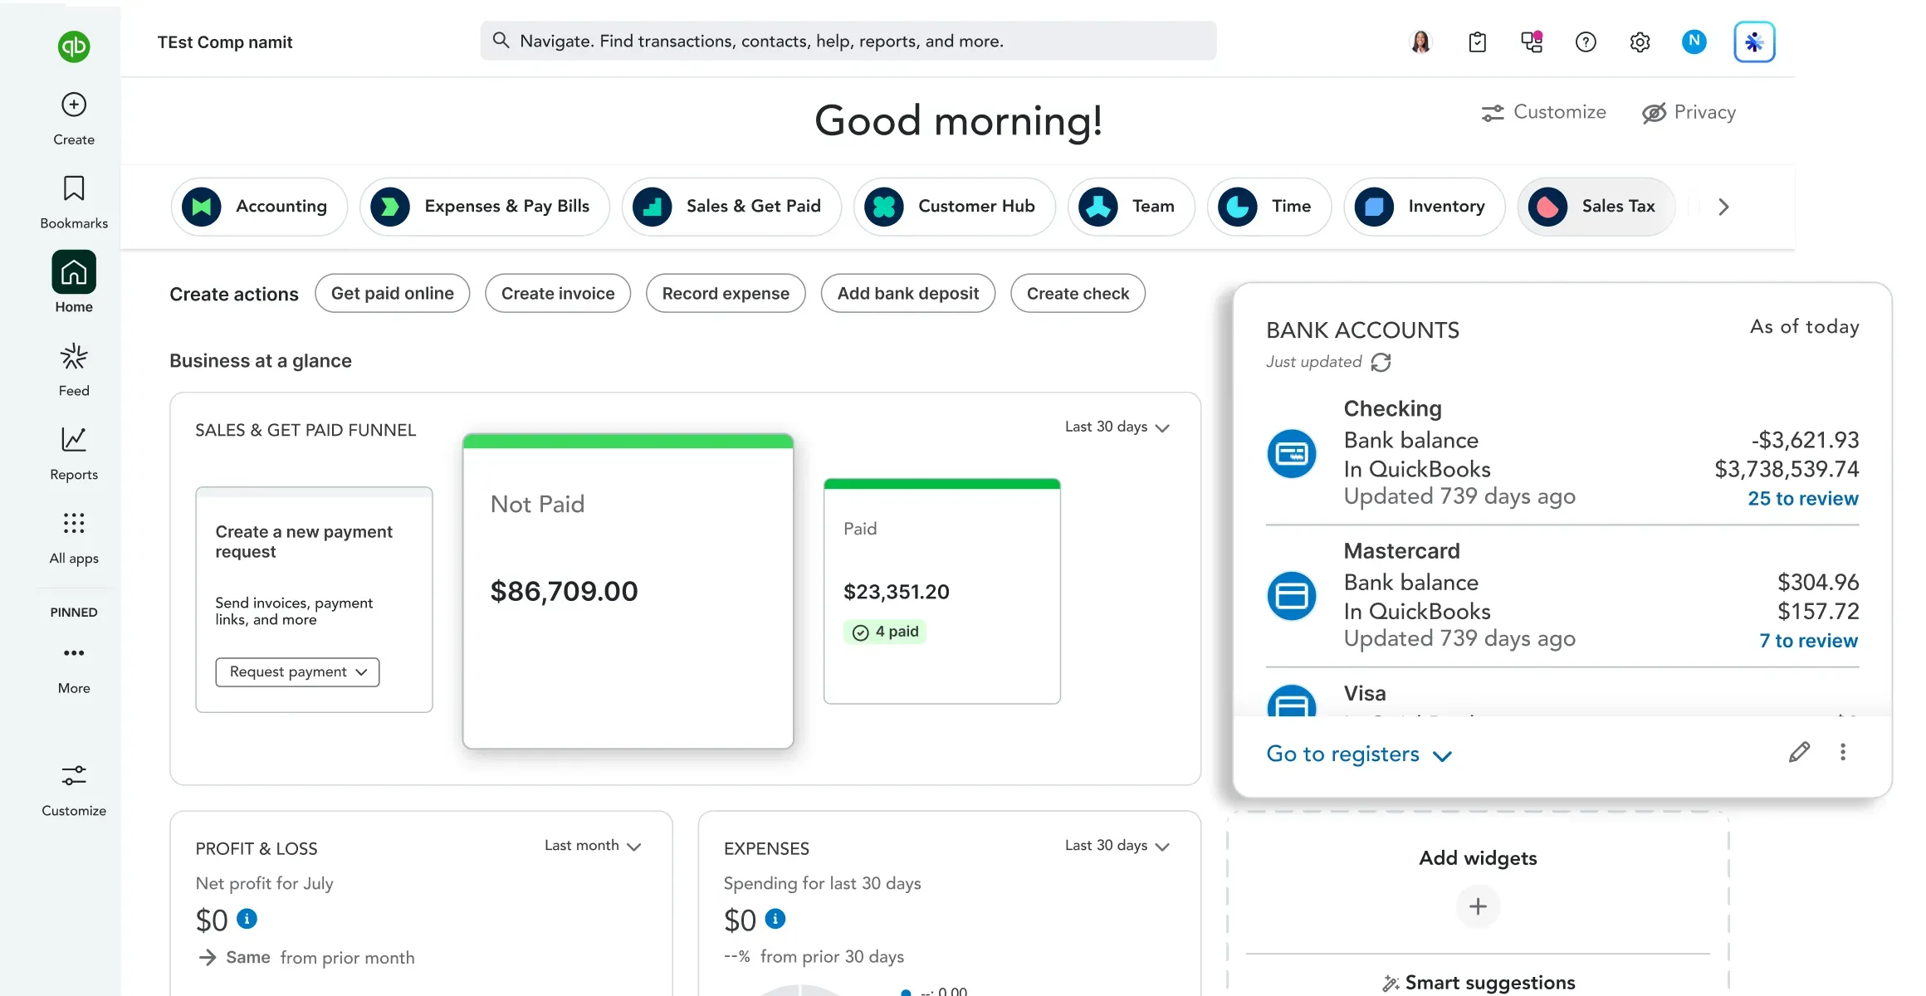The height and width of the screenshot is (996, 1926).
Task: Edit bank accounts with pencil icon
Action: [1799, 753]
